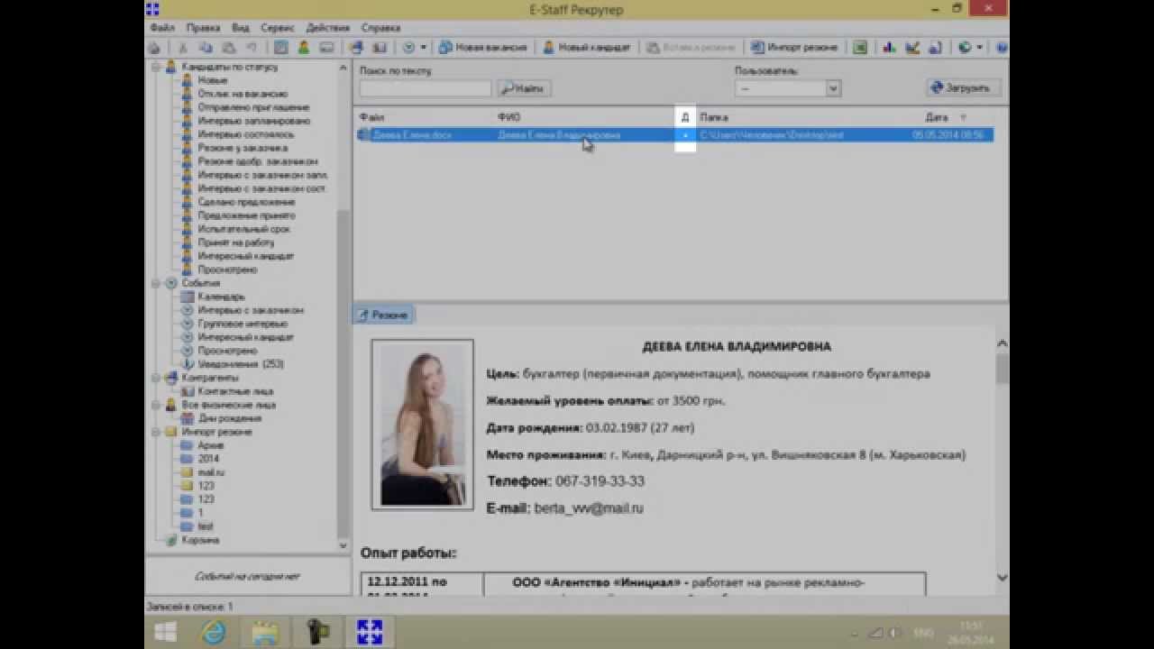Open the Вид menu
Image resolution: width=1154 pixels, height=649 pixels.
point(240,28)
